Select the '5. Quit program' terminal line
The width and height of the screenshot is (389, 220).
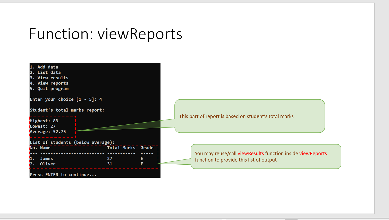pyautogui.click(x=49, y=89)
